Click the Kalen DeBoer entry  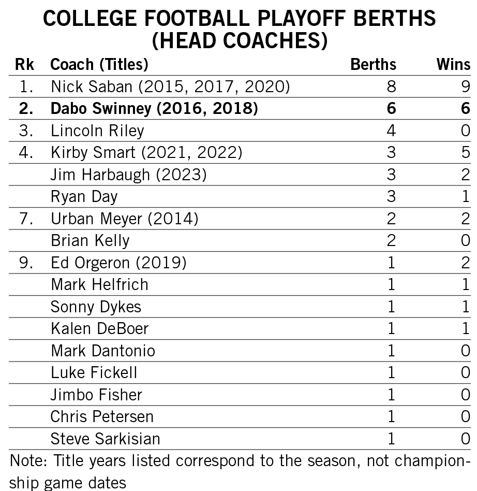99,328
